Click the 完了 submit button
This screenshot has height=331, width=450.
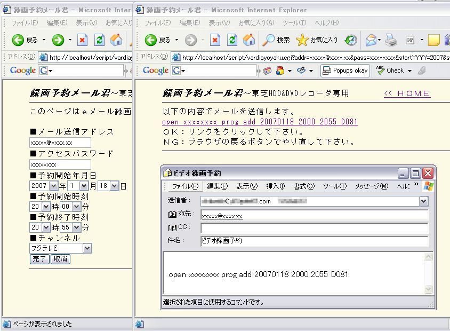click(39, 259)
